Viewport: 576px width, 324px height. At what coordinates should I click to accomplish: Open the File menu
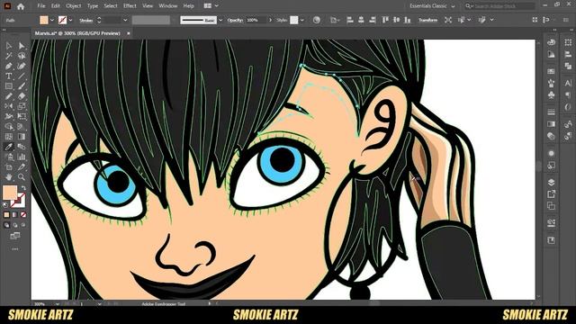[x=41, y=6]
